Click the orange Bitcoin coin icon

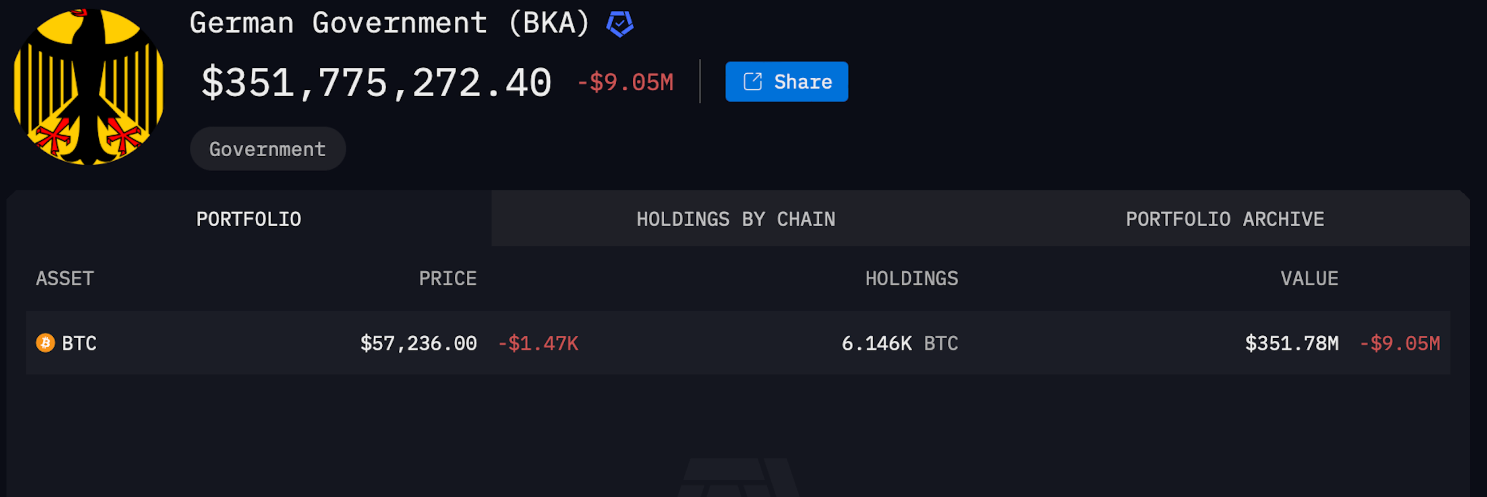[46, 343]
